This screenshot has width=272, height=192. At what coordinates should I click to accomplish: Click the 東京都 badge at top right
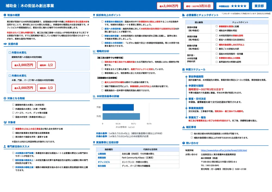[259, 5]
